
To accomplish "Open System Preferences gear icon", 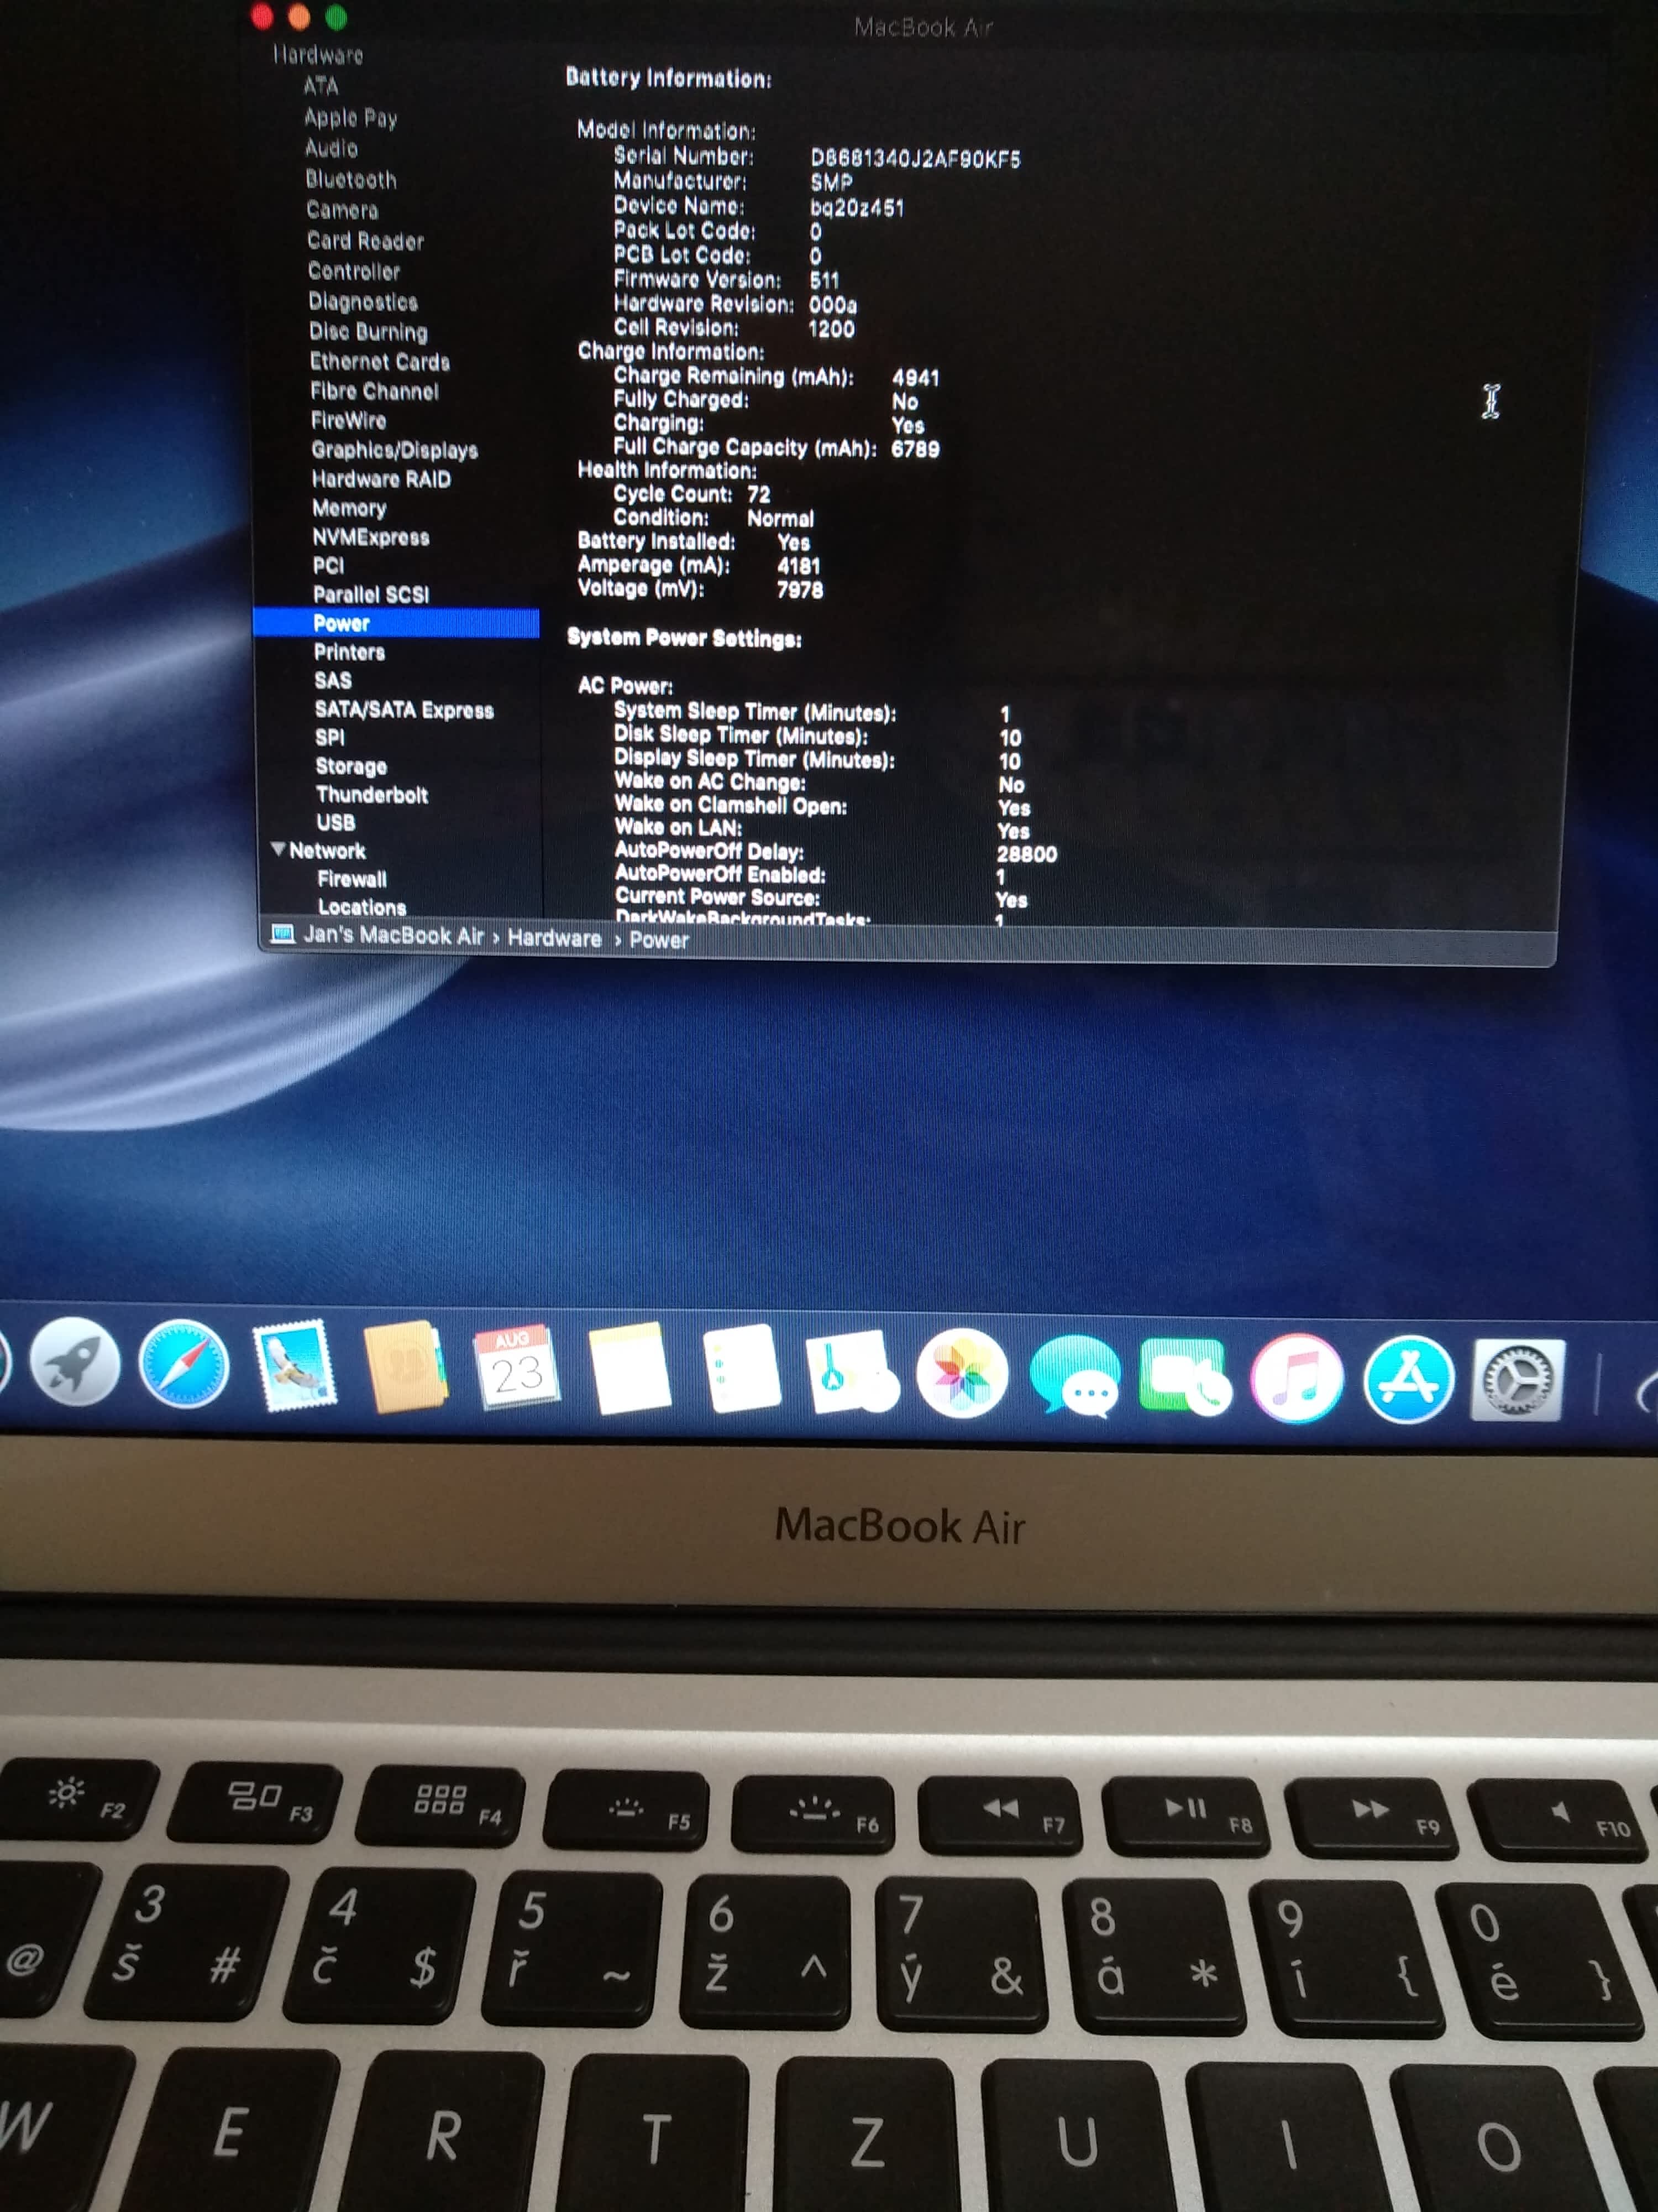I will pos(1517,1381).
